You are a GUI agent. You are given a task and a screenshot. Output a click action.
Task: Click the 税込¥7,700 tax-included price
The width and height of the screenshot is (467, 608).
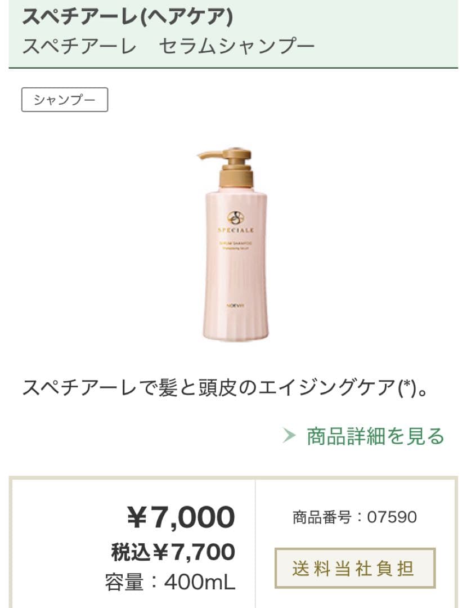click(x=173, y=552)
